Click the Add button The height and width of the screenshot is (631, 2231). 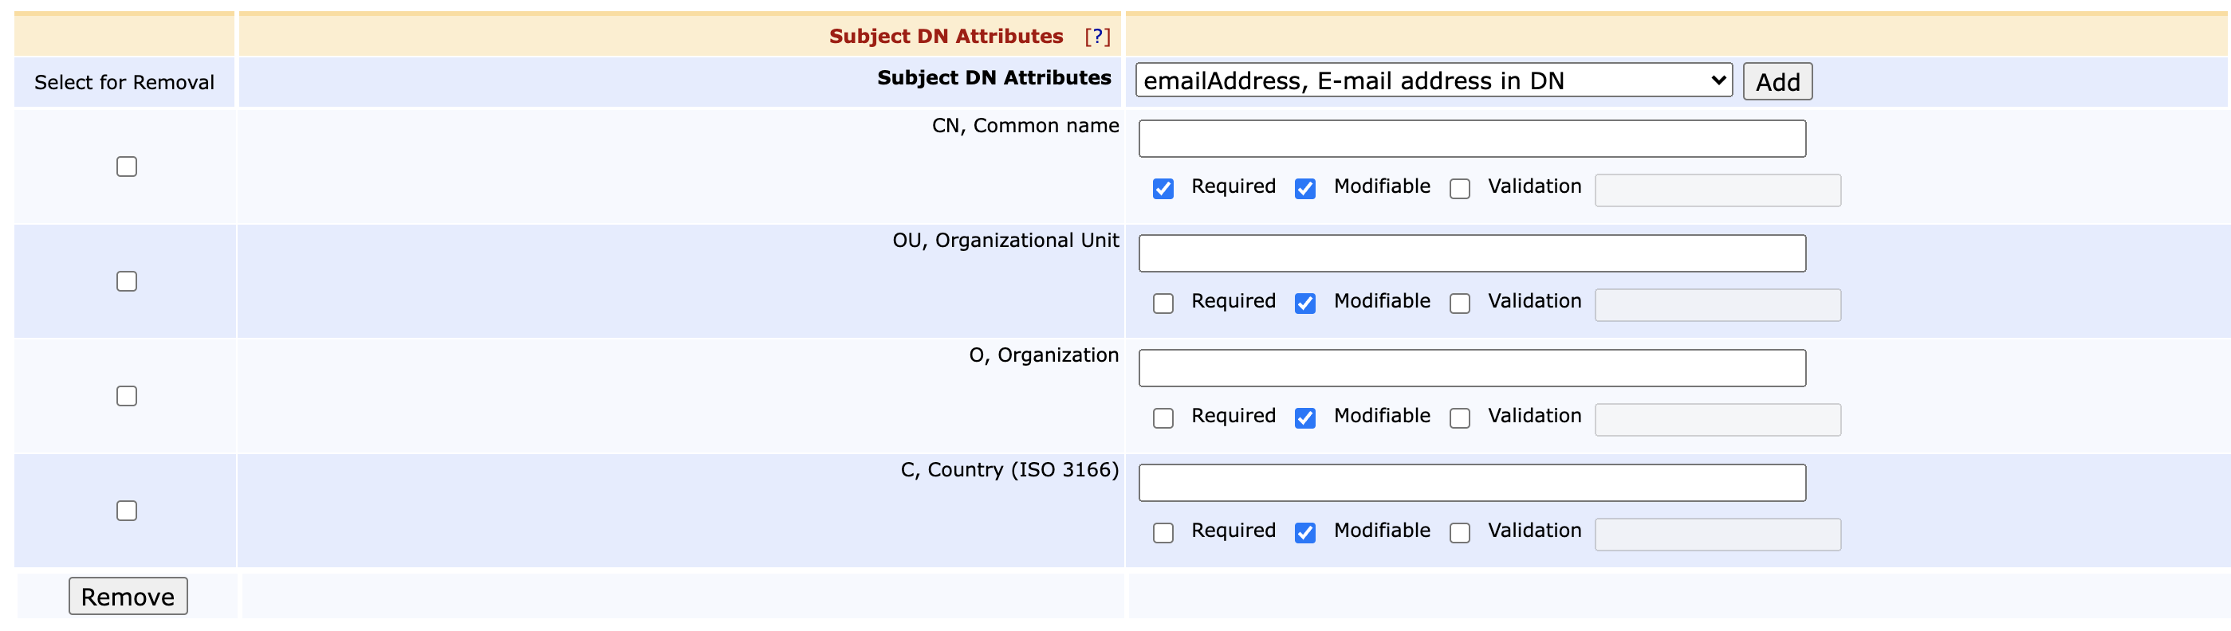[1777, 81]
